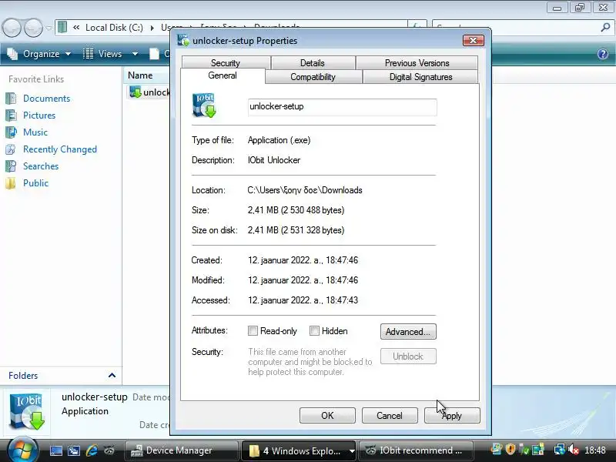Click the Public folder icon
Image resolution: width=616 pixels, height=462 pixels.
tap(11, 183)
